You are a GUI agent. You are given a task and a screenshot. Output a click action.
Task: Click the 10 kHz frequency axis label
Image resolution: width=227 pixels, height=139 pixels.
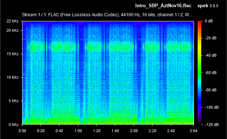12,77
